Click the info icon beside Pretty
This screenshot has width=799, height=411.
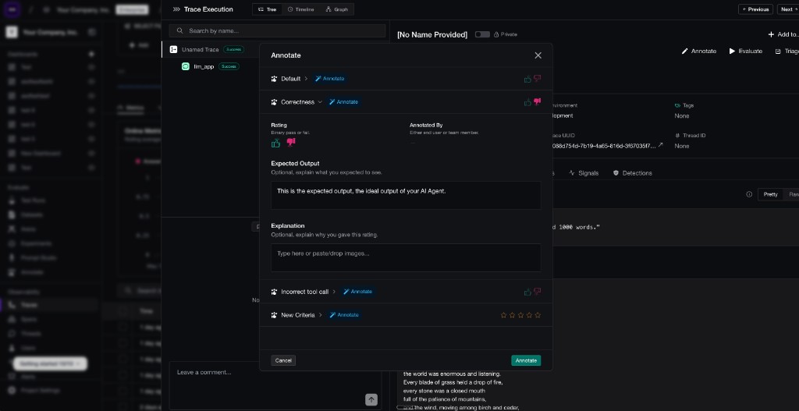pos(749,194)
